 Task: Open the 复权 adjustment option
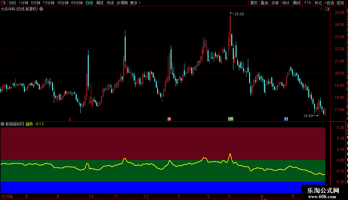point(254,3)
